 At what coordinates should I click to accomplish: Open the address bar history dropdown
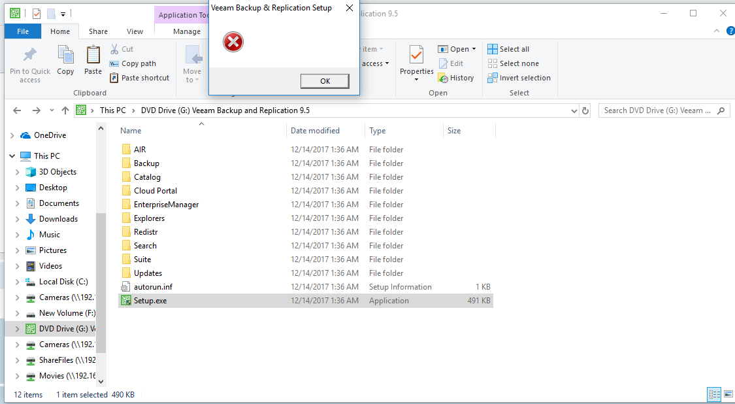click(574, 110)
